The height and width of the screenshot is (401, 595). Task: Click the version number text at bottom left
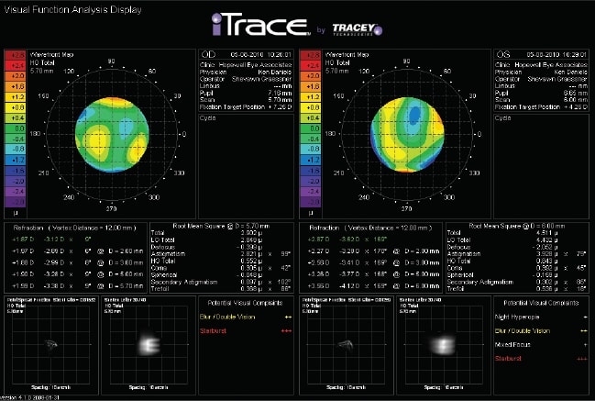[30, 397]
